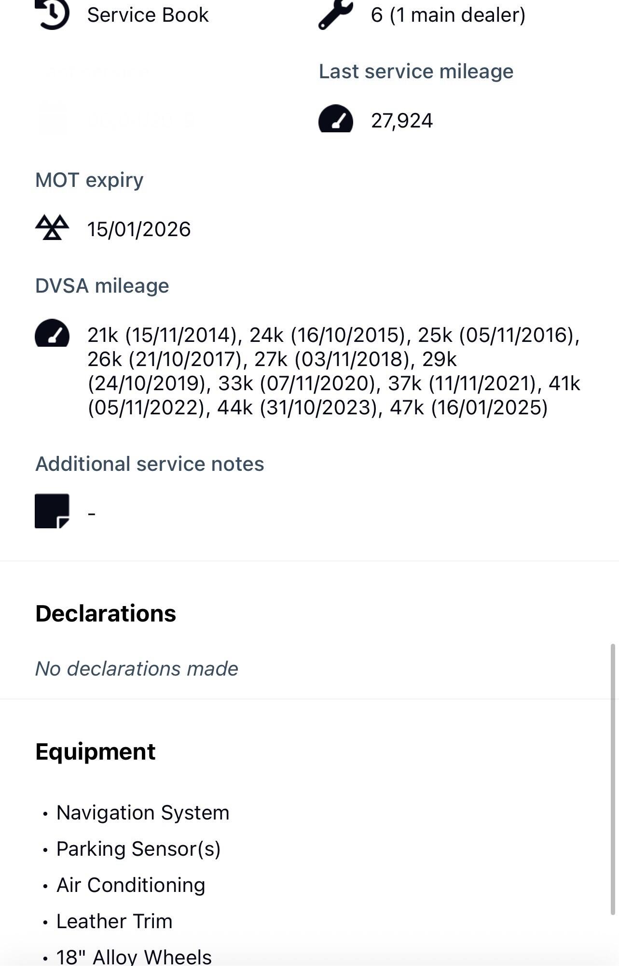Image resolution: width=619 pixels, height=975 pixels.
Task: Click the Air Conditioning equipment item
Action: click(131, 885)
